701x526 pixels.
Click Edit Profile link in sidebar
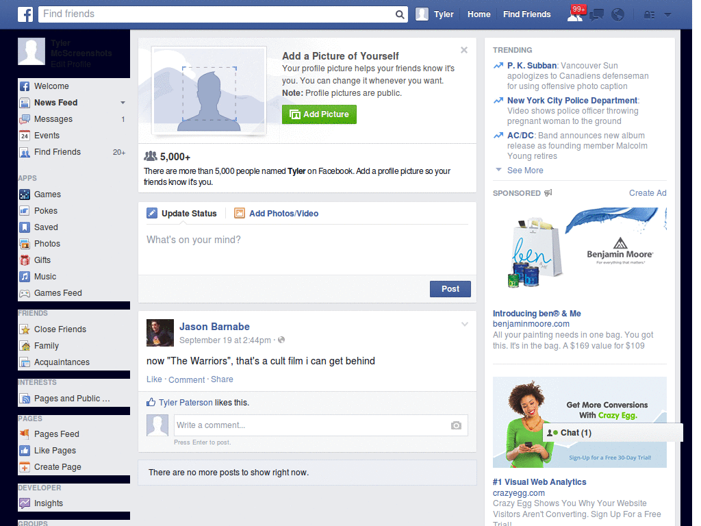click(x=71, y=64)
